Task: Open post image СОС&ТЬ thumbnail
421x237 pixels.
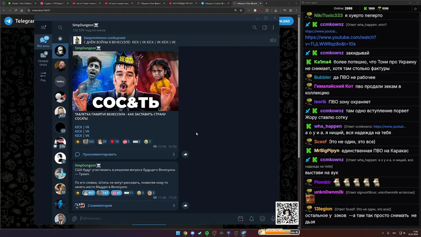Action: pyautogui.click(x=125, y=81)
